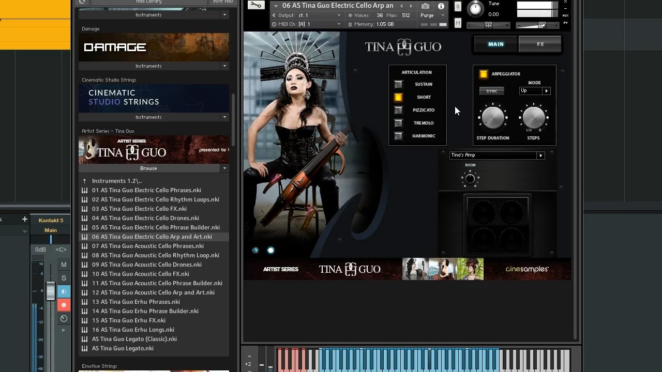662x372 pixels.
Task: Click the photo thumbnails in instrument footer
Action: (443, 269)
